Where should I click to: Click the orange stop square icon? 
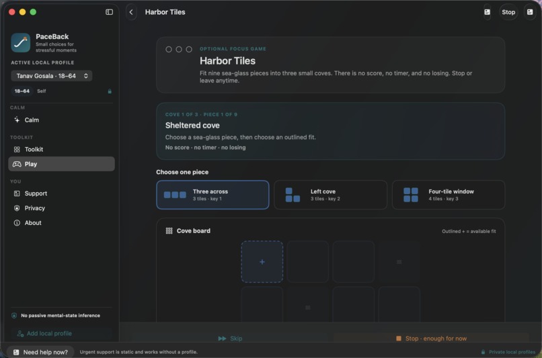pyautogui.click(x=399, y=339)
